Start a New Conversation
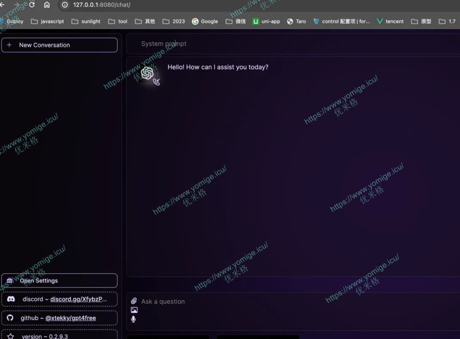 59,45
